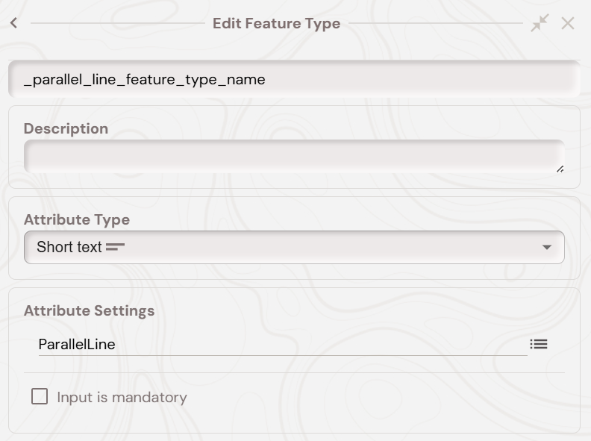This screenshot has width=591, height=441.
Task: Click the ParallelLine attribute name field
Action: pos(282,345)
